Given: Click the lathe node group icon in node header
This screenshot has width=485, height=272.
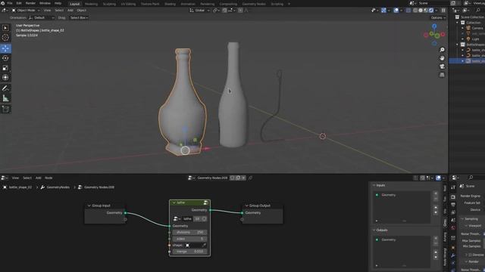Looking at the screenshot, I should click(x=205, y=202).
